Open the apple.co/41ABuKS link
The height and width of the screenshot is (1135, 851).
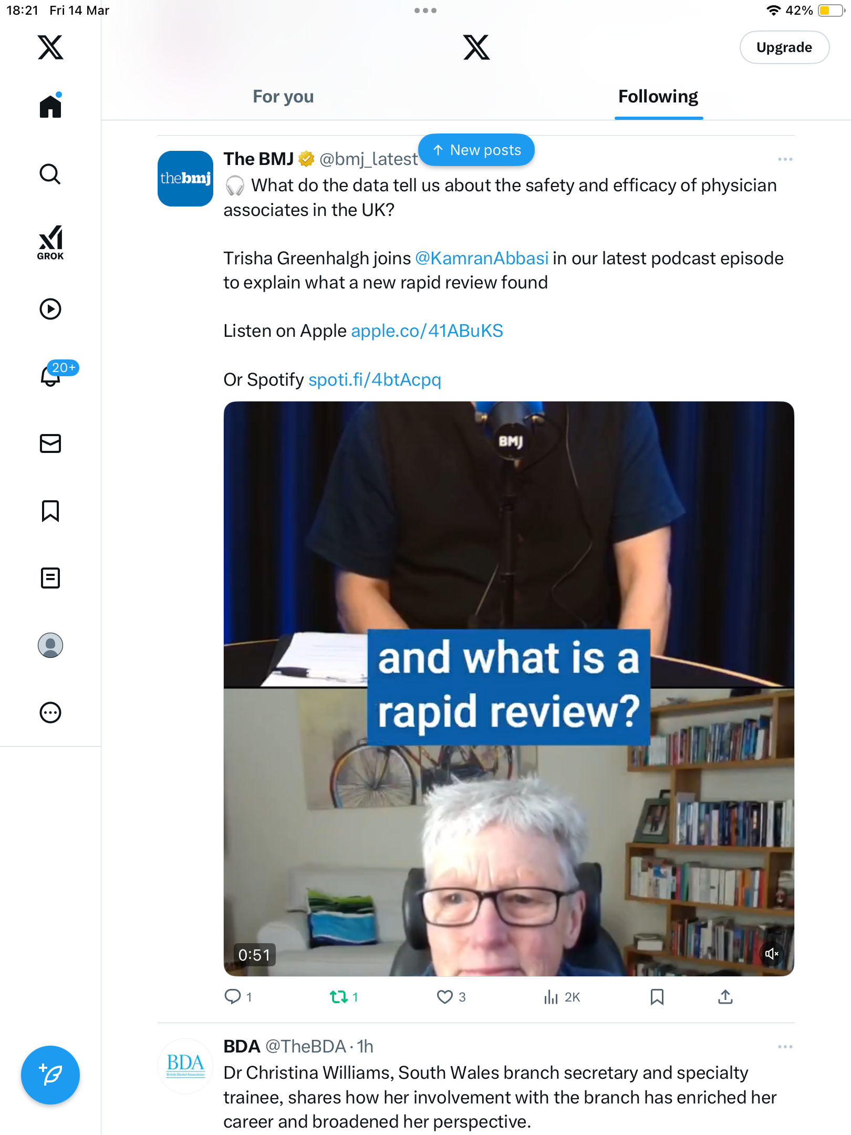(x=427, y=331)
